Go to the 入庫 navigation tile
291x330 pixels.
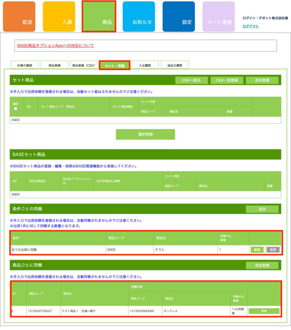(x=59, y=17)
